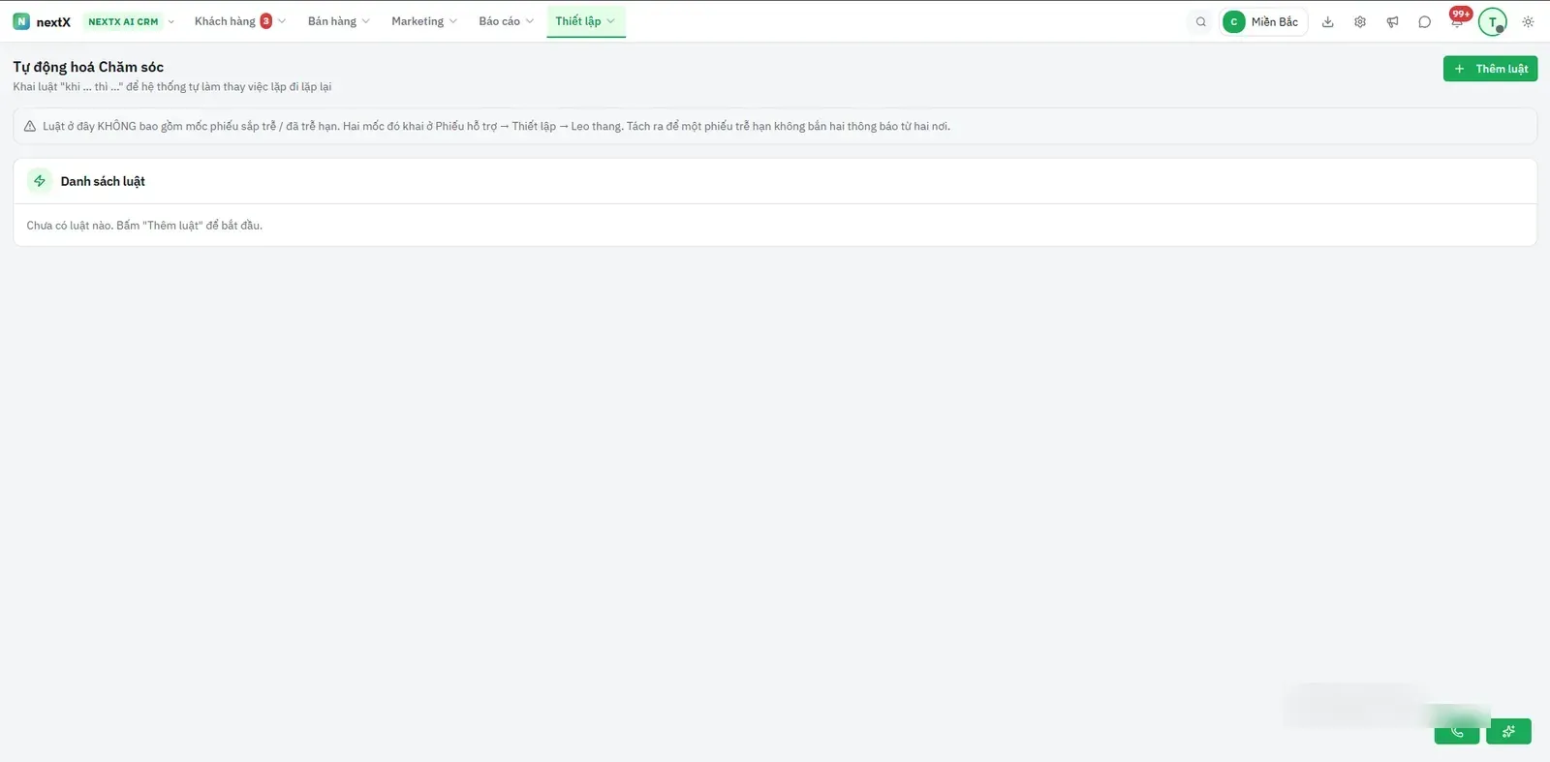Open the user avatar T
Image resolution: width=1550 pixels, height=762 pixels.
point(1492,21)
